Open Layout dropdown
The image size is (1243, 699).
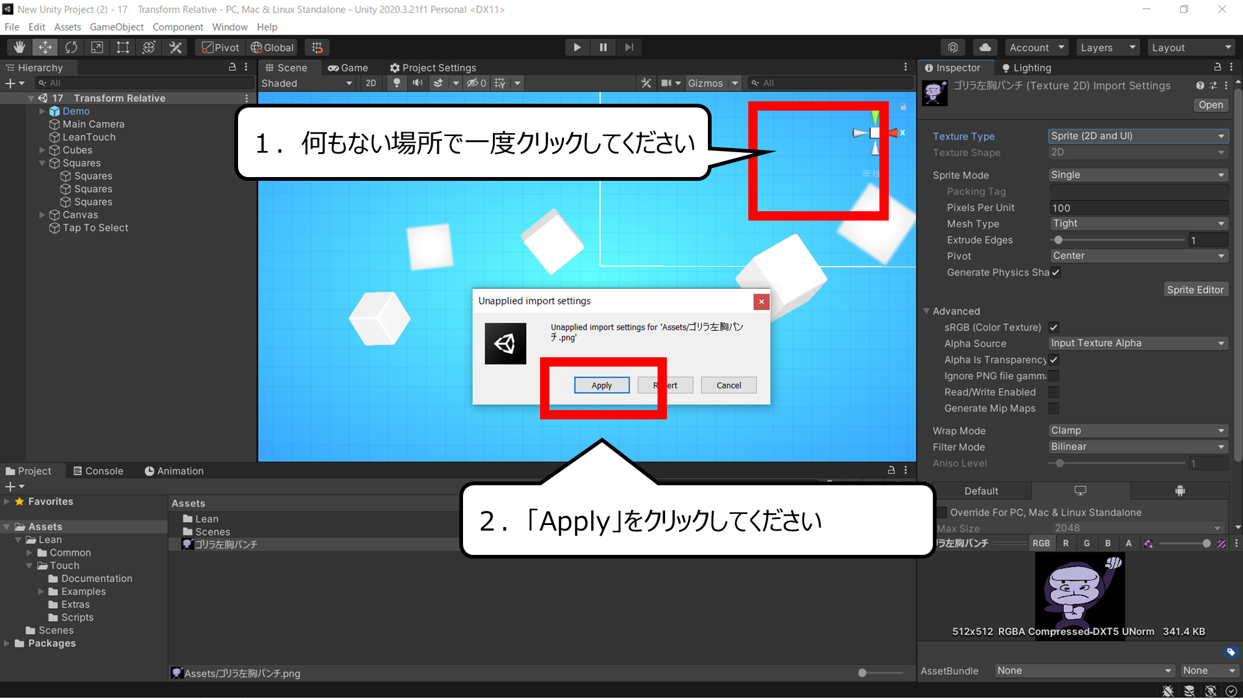(x=1191, y=47)
